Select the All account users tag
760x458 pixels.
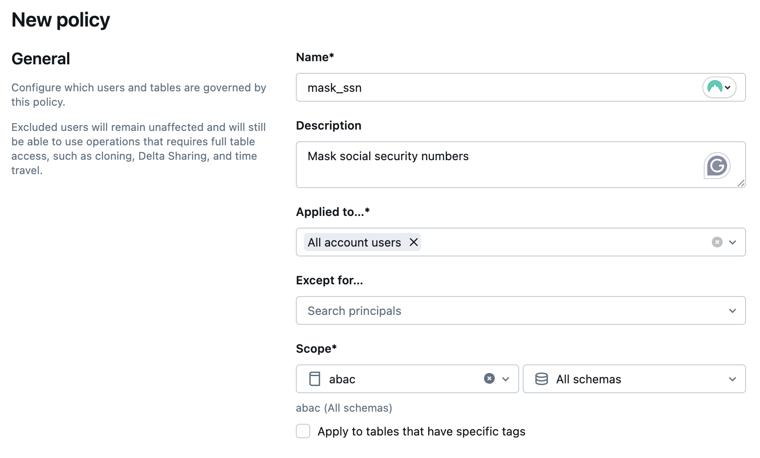tap(354, 242)
